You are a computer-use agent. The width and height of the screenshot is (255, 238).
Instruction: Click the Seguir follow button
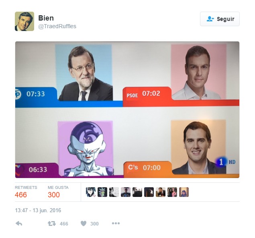coord(220,19)
